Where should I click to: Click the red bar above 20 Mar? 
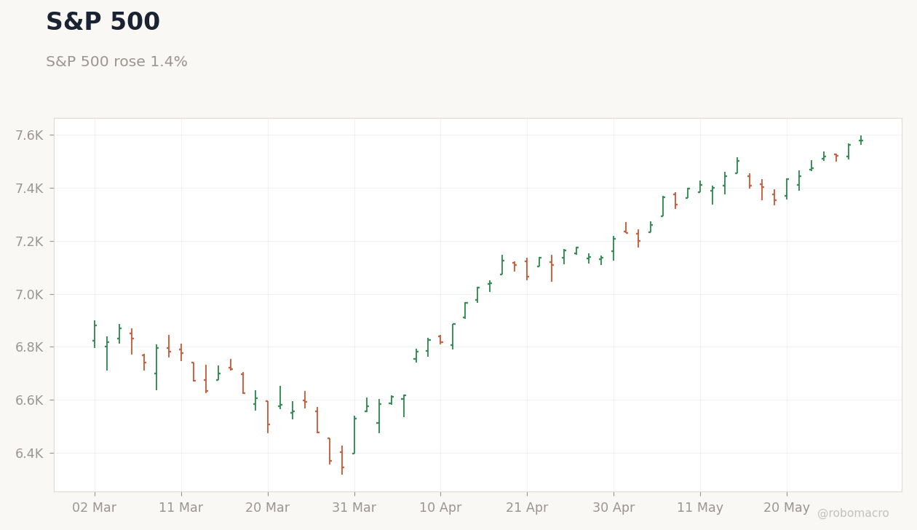click(x=268, y=416)
